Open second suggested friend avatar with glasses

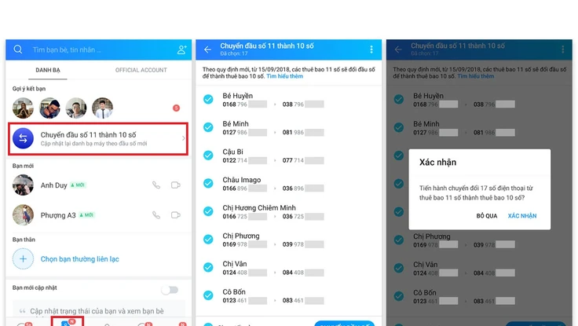[x=49, y=108]
